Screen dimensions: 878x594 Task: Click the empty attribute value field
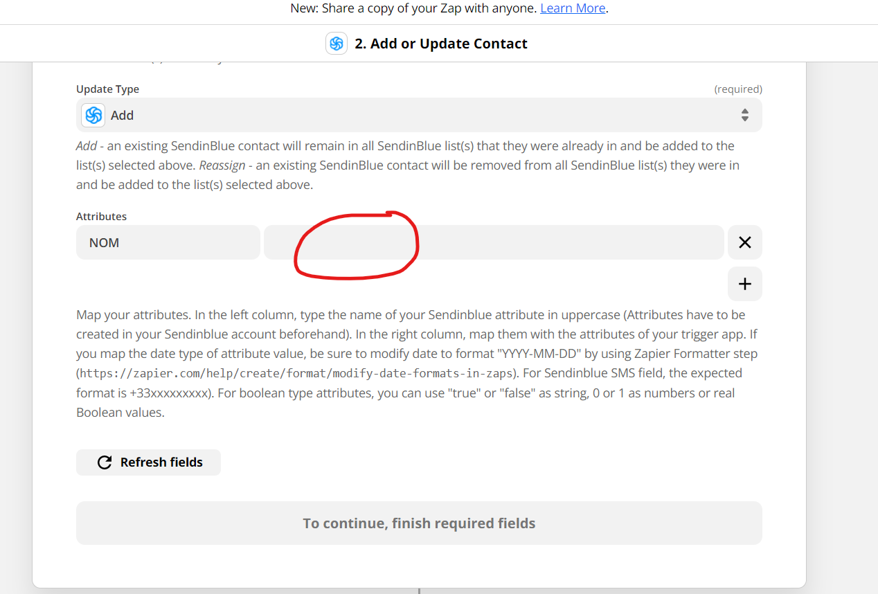(494, 242)
